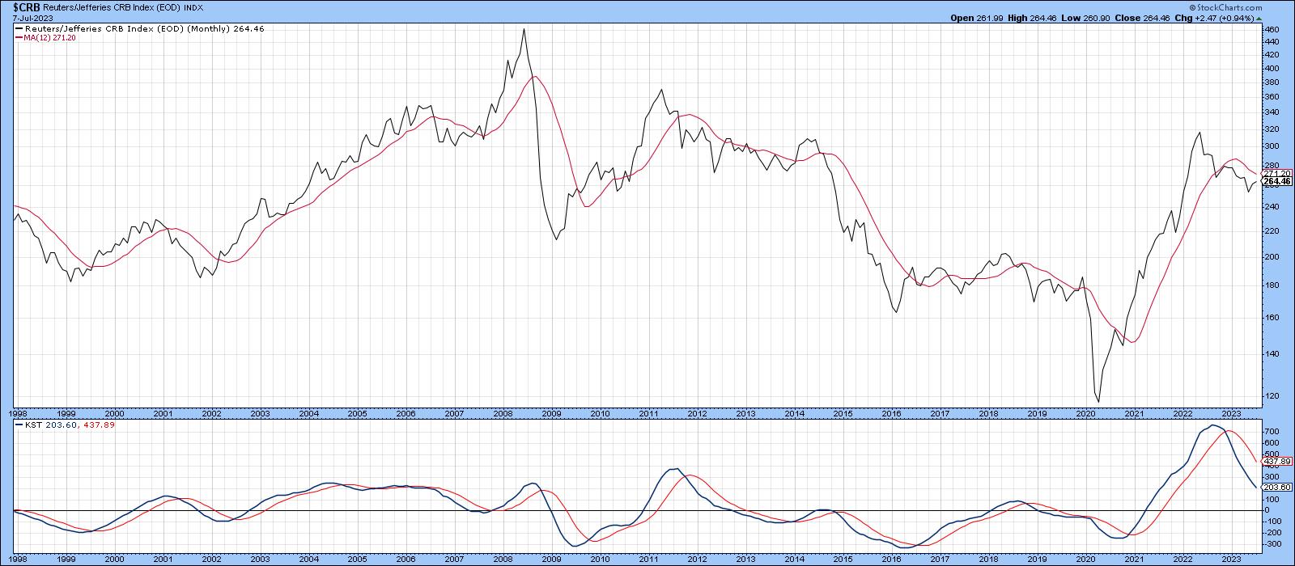Click the 2008 year label below the price chart

(503, 412)
